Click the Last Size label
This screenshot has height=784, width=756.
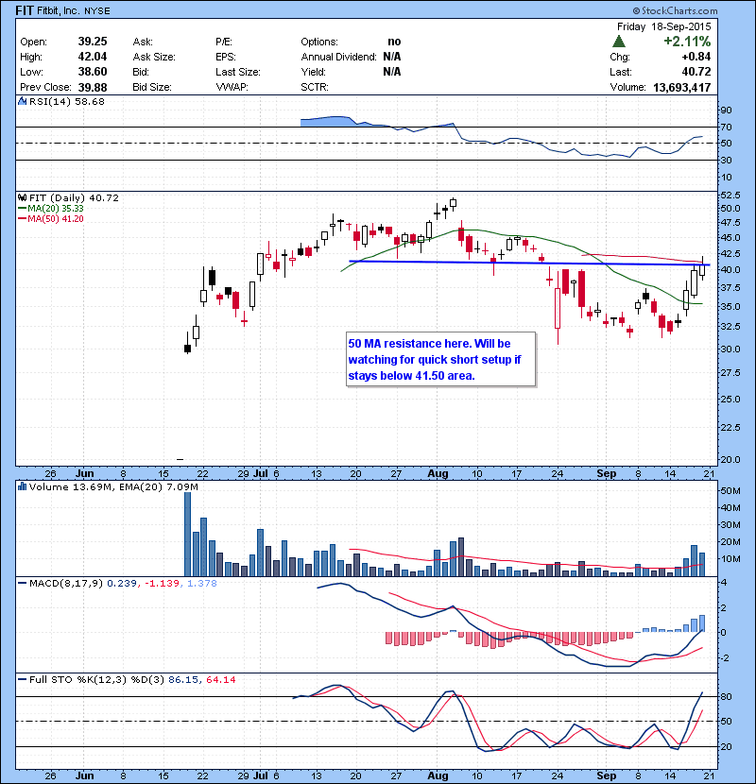pyautogui.click(x=238, y=72)
